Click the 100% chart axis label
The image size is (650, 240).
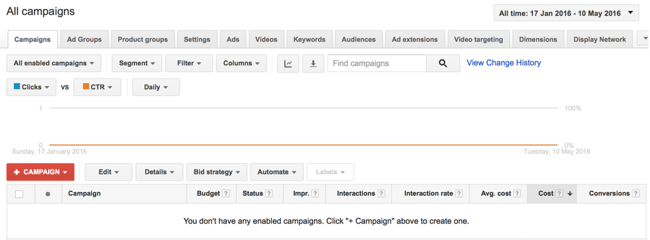click(x=573, y=108)
